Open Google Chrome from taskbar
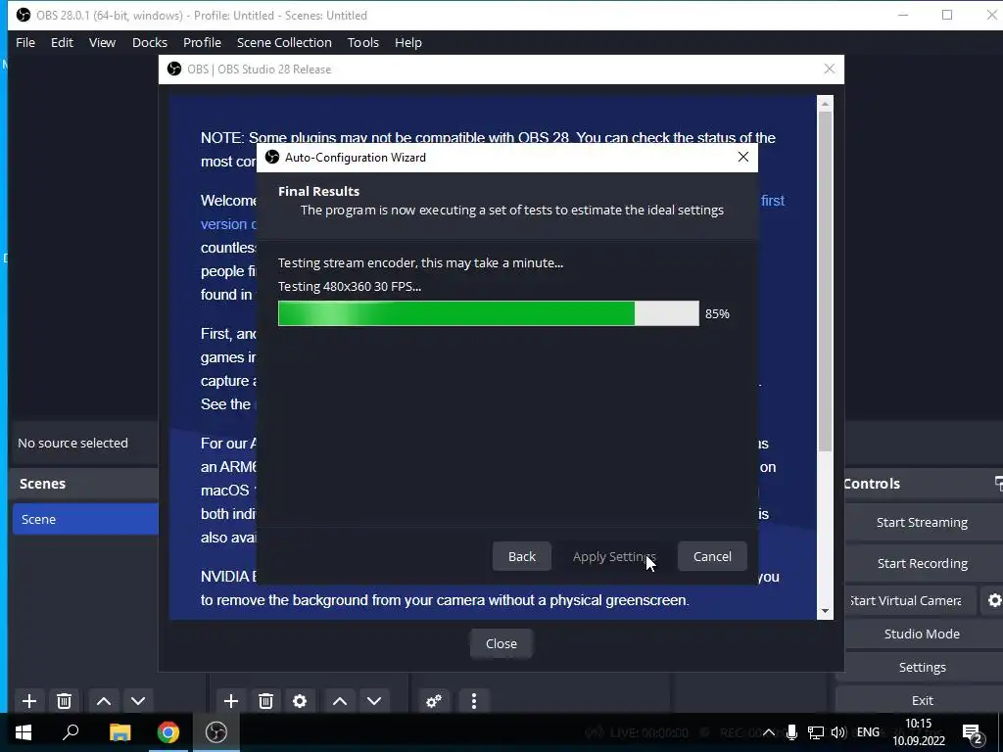The image size is (1003, 752). pyautogui.click(x=168, y=732)
